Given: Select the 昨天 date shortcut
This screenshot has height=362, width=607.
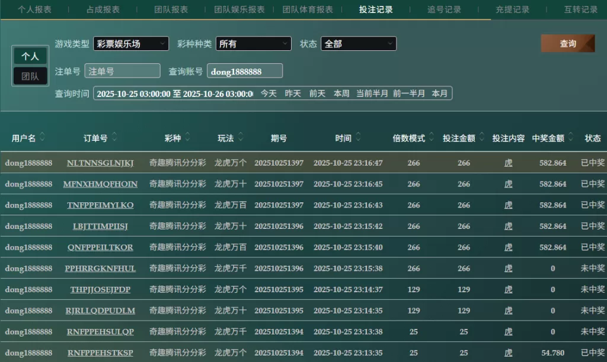Looking at the screenshot, I should (293, 93).
